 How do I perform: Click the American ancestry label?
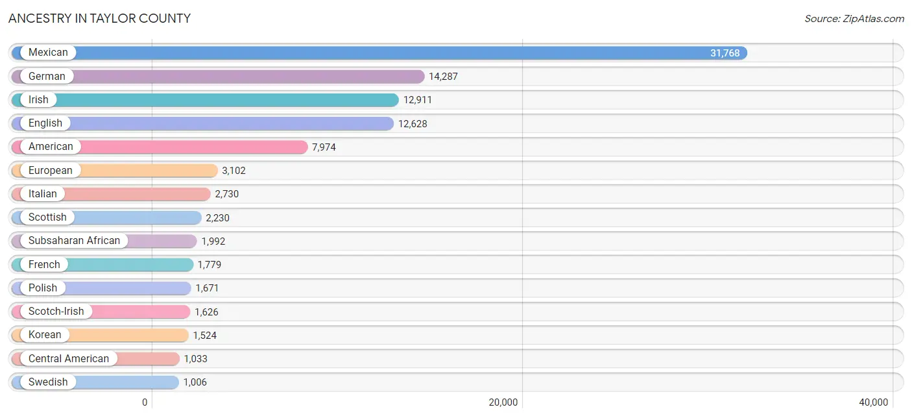51,147
